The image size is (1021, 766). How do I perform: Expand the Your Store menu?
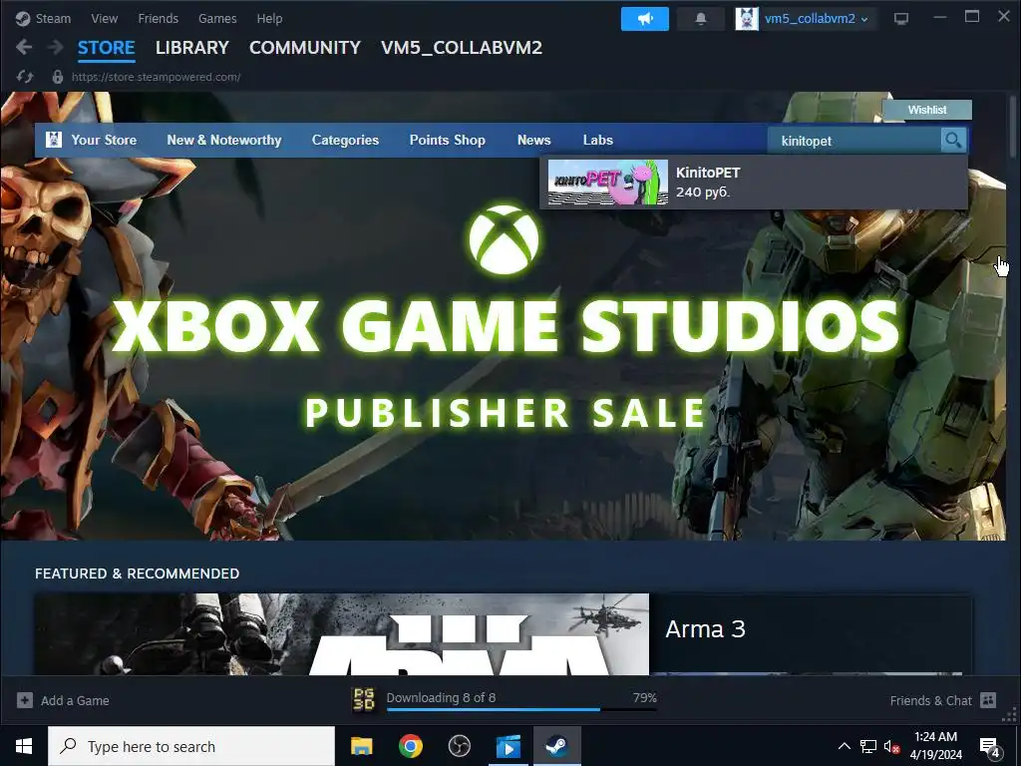(x=104, y=140)
